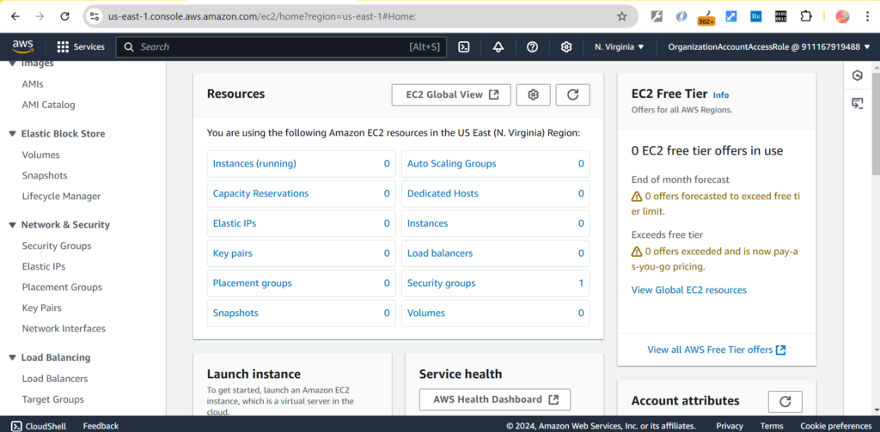The image size is (880, 432).
Task: Collapse the Network & Security section
Action: (12, 225)
